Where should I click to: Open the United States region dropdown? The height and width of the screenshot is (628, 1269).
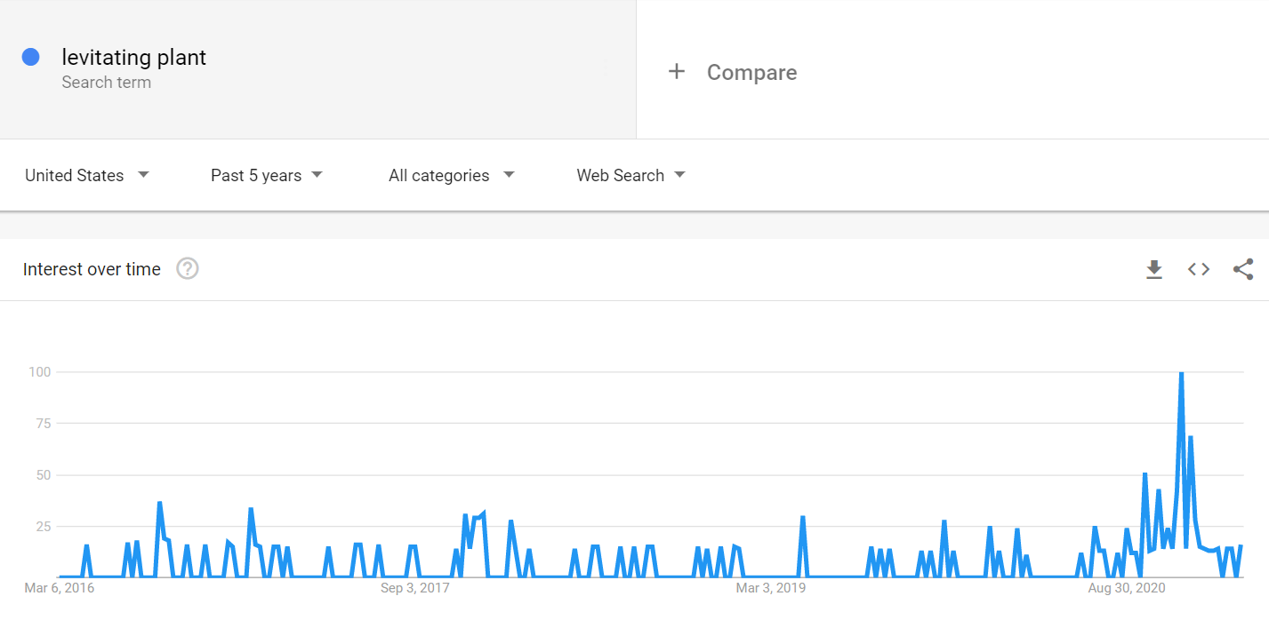click(87, 175)
